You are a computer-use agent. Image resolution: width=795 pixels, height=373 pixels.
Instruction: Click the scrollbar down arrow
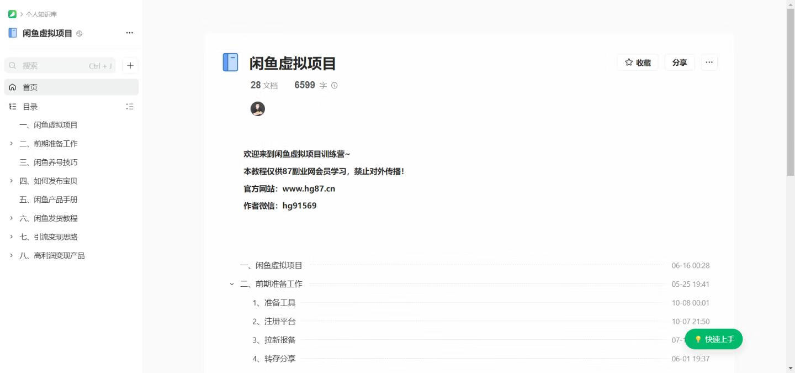(x=791, y=368)
